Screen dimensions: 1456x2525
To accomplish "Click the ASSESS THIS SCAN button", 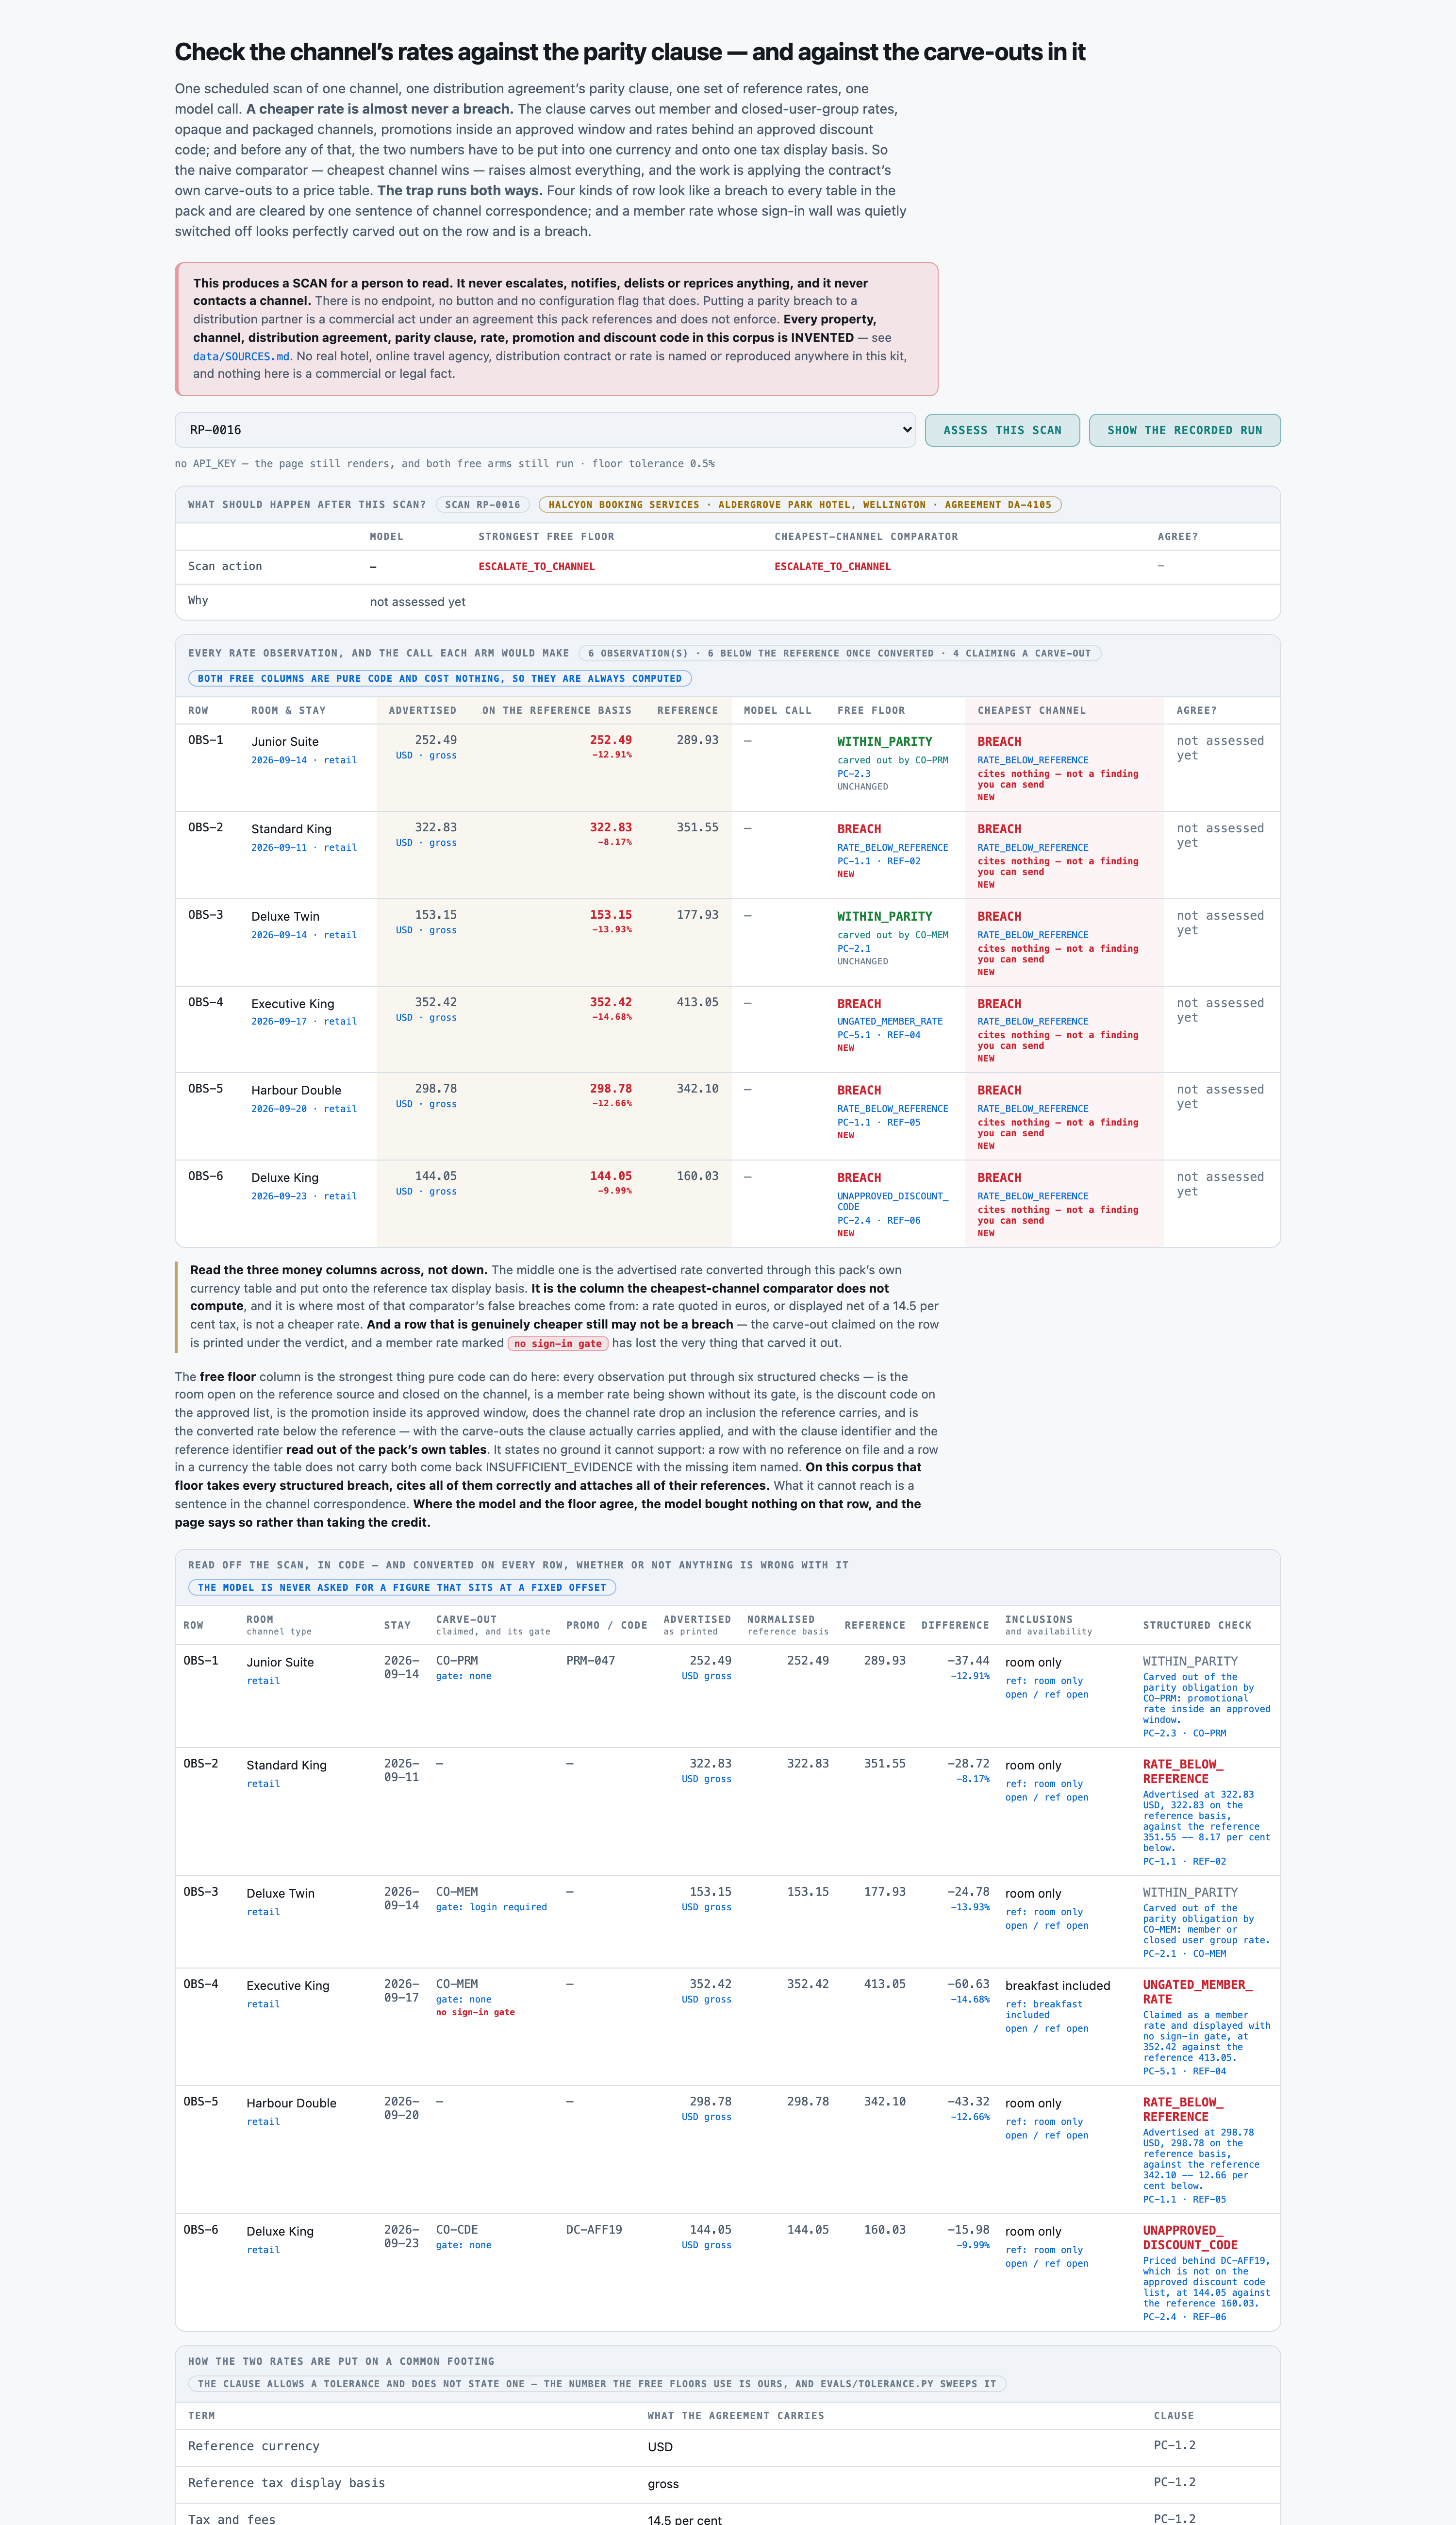I will [1002, 430].
